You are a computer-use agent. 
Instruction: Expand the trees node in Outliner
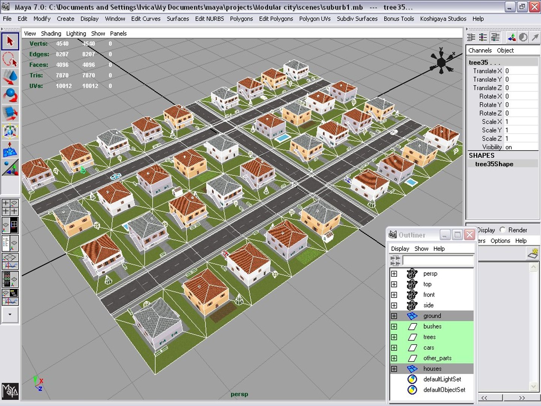(x=394, y=337)
